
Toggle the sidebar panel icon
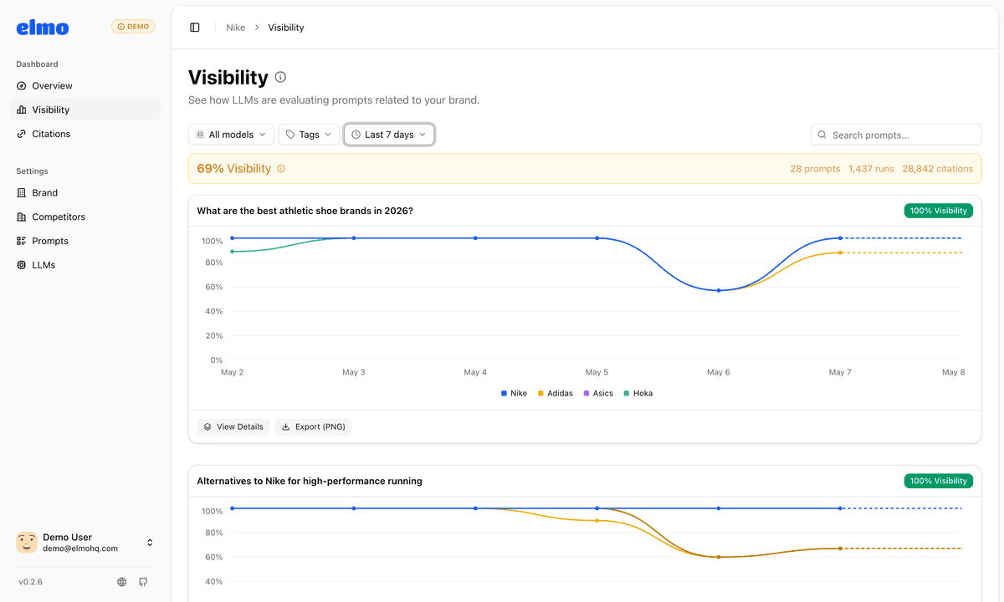click(195, 28)
